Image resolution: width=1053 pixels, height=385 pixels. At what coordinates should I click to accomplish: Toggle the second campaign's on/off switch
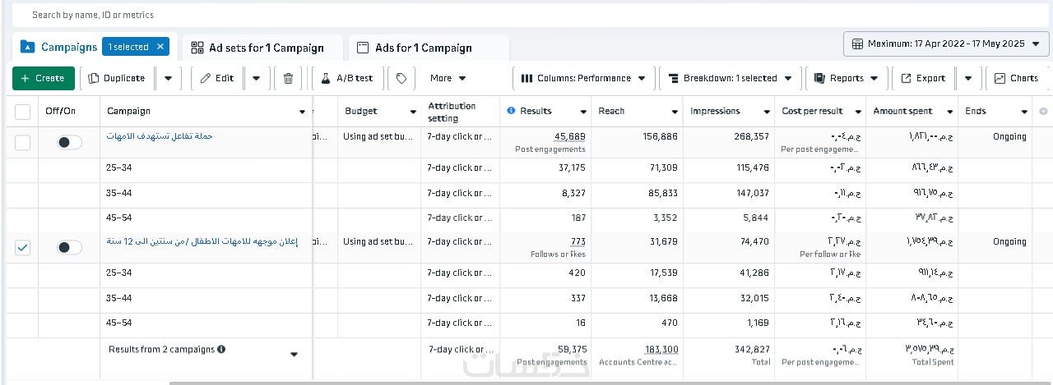click(x=69, y=247)
